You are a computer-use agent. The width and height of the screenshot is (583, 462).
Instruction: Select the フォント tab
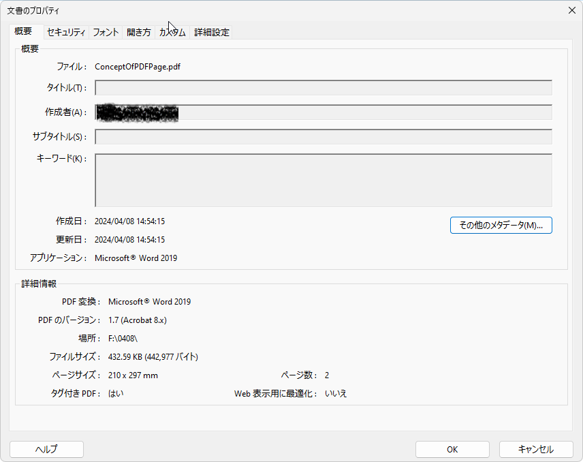(x=106, y=32)
